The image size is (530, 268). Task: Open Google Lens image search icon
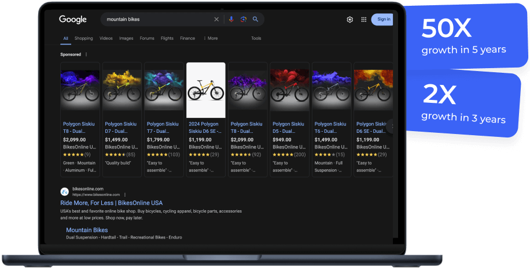(244, 19)
